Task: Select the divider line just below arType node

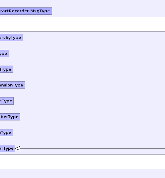Action: [83, 154]
